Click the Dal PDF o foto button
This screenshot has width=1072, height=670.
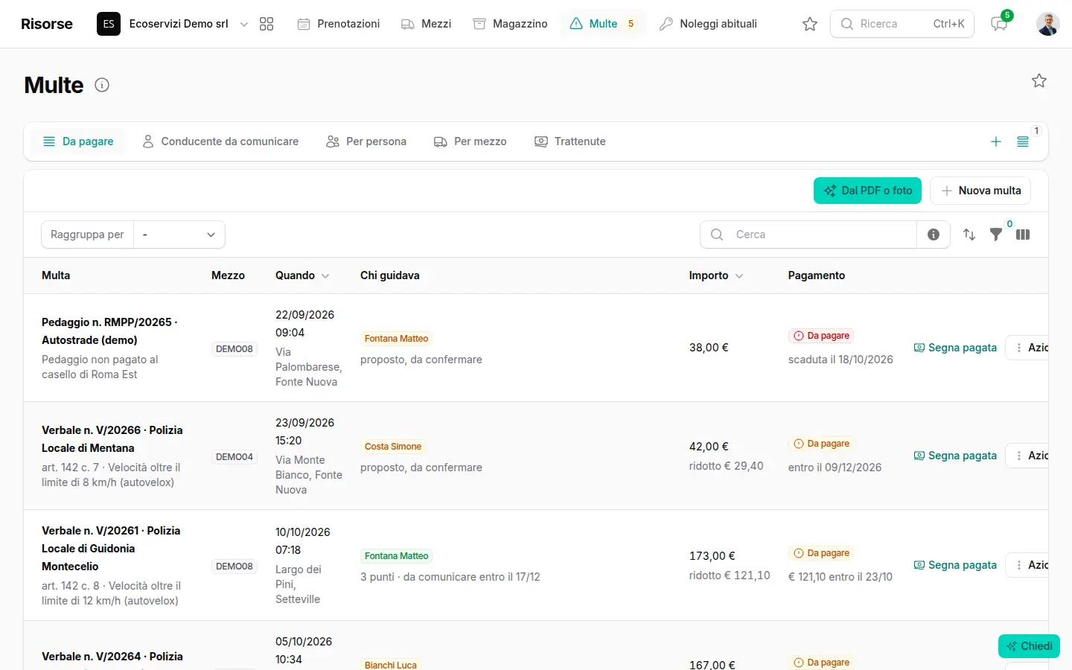pos(867,191)
